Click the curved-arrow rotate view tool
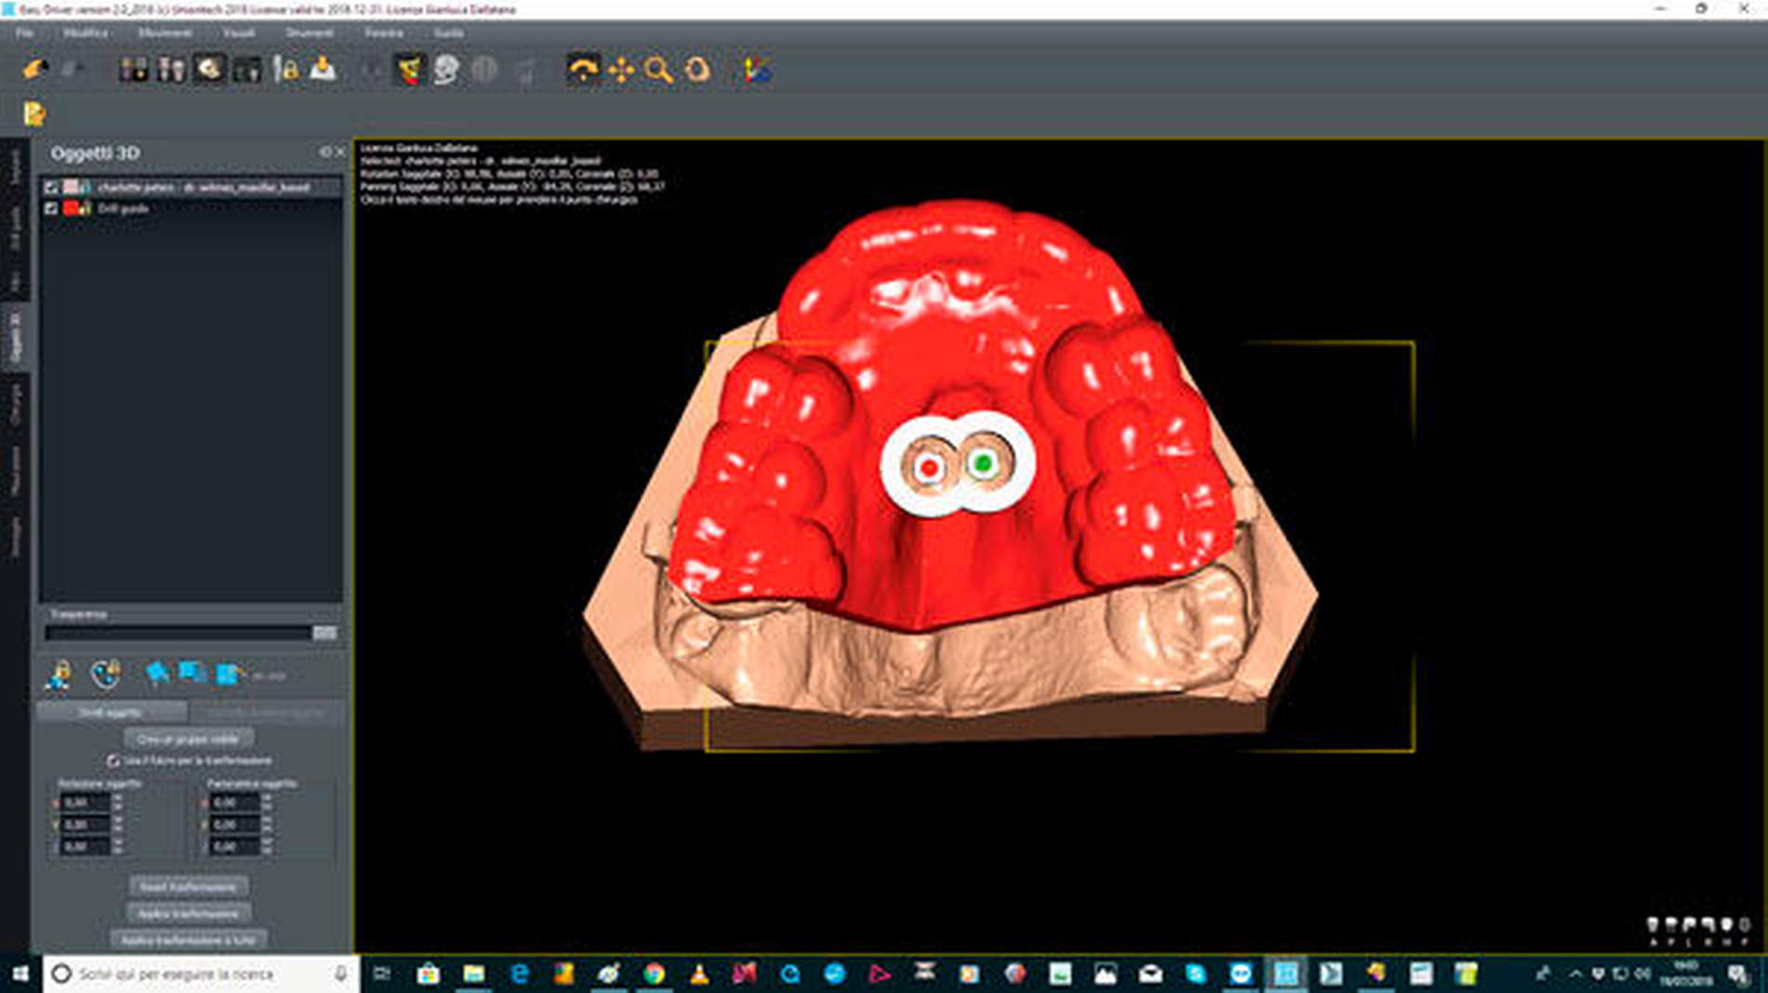 pos(583,70)
